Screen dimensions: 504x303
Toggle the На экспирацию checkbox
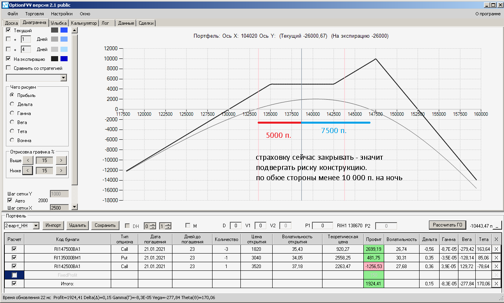click(x=8, y=59)
